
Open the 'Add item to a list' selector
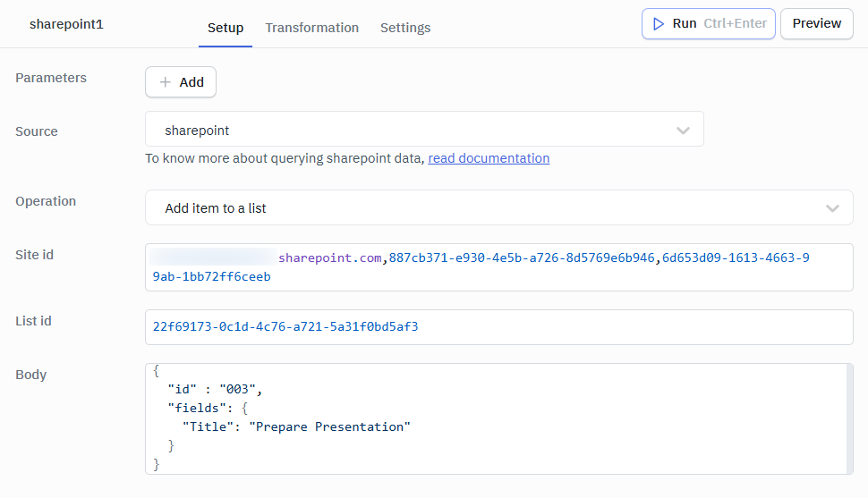point(498,207)
